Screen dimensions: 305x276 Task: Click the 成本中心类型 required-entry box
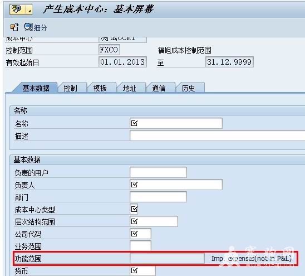click(134, 209)
